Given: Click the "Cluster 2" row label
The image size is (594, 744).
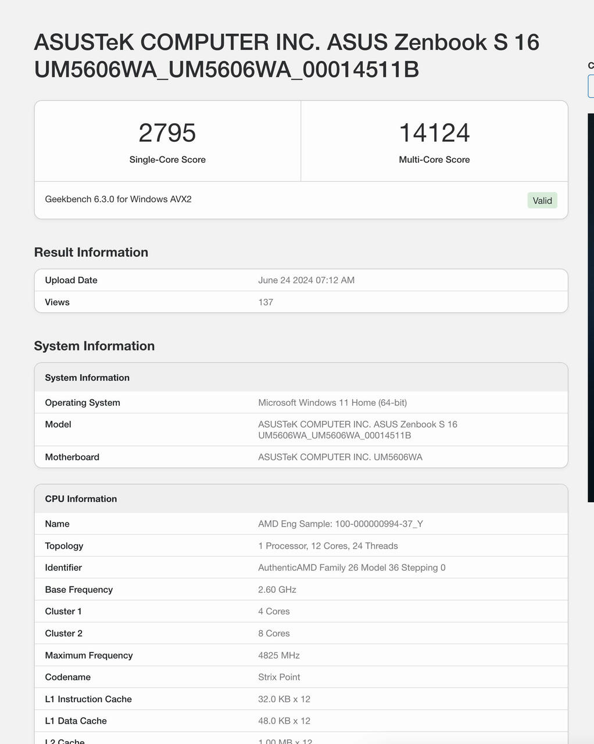Looking at the screenshot, I should pyautogui.click(x=64, y=634).
